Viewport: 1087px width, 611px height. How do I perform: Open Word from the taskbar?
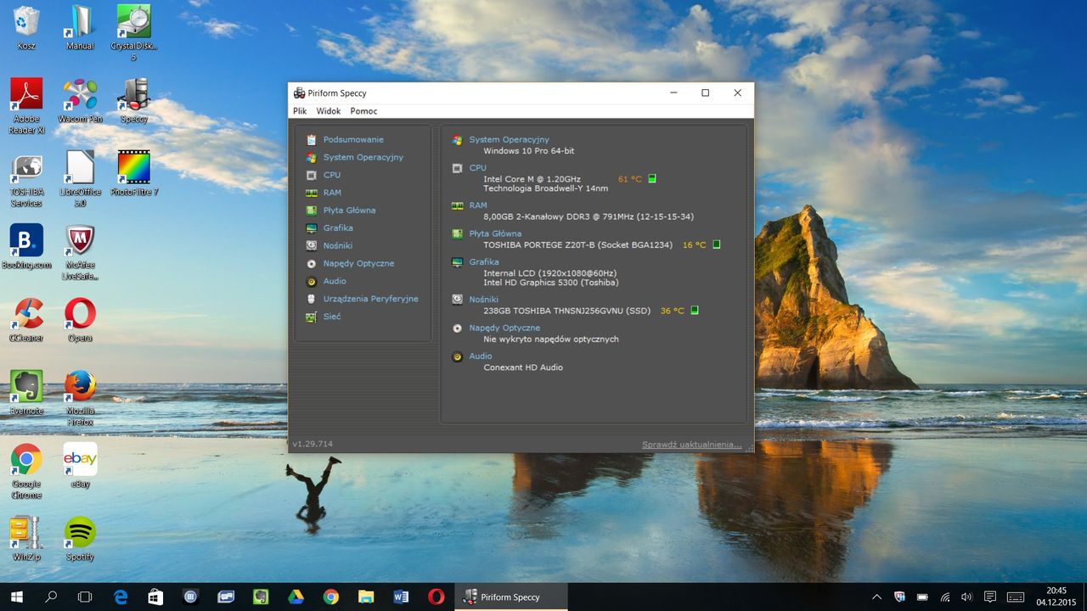(401, 597)
